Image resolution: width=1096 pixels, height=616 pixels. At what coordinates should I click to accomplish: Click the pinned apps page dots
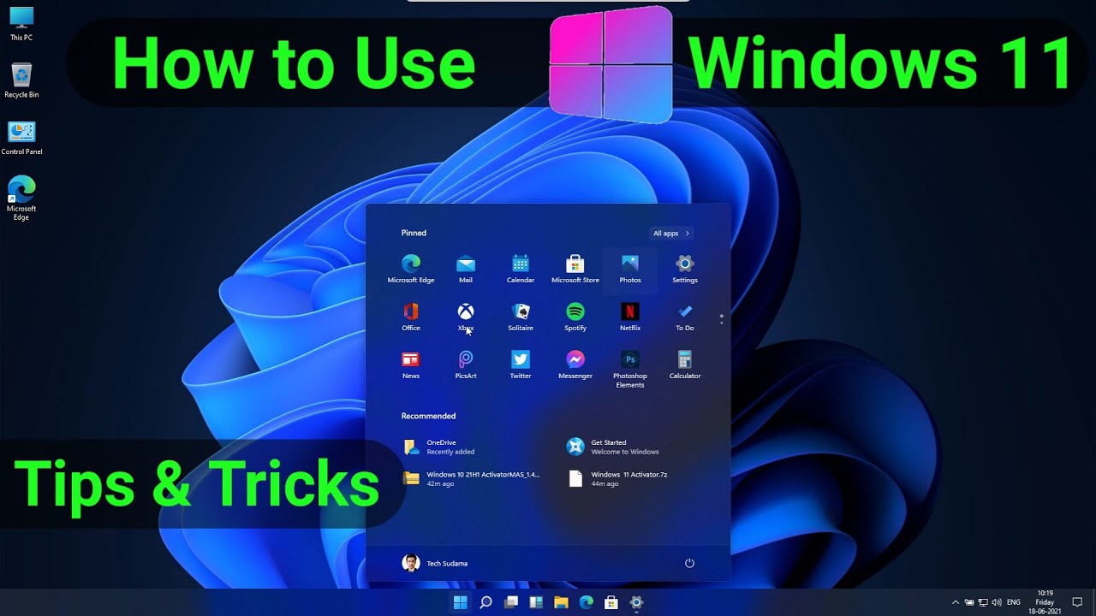722,319
